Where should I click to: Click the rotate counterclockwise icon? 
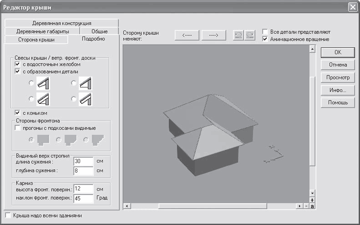(238, 36)
